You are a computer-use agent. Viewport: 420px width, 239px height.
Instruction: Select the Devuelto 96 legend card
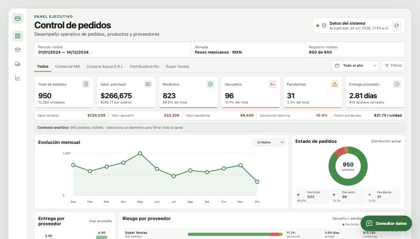(x=348, y=196)
